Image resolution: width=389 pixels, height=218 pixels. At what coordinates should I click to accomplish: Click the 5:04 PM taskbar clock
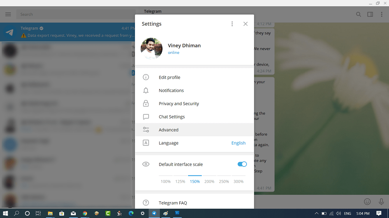363,213
